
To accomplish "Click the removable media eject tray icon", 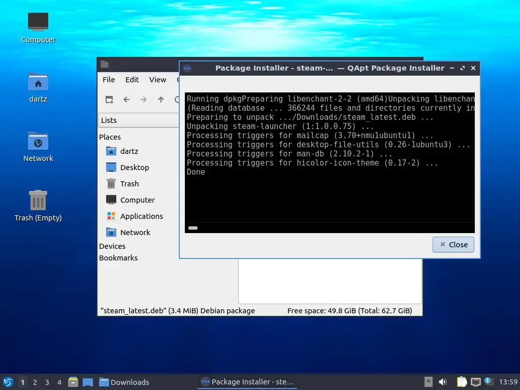I will 429,382.
